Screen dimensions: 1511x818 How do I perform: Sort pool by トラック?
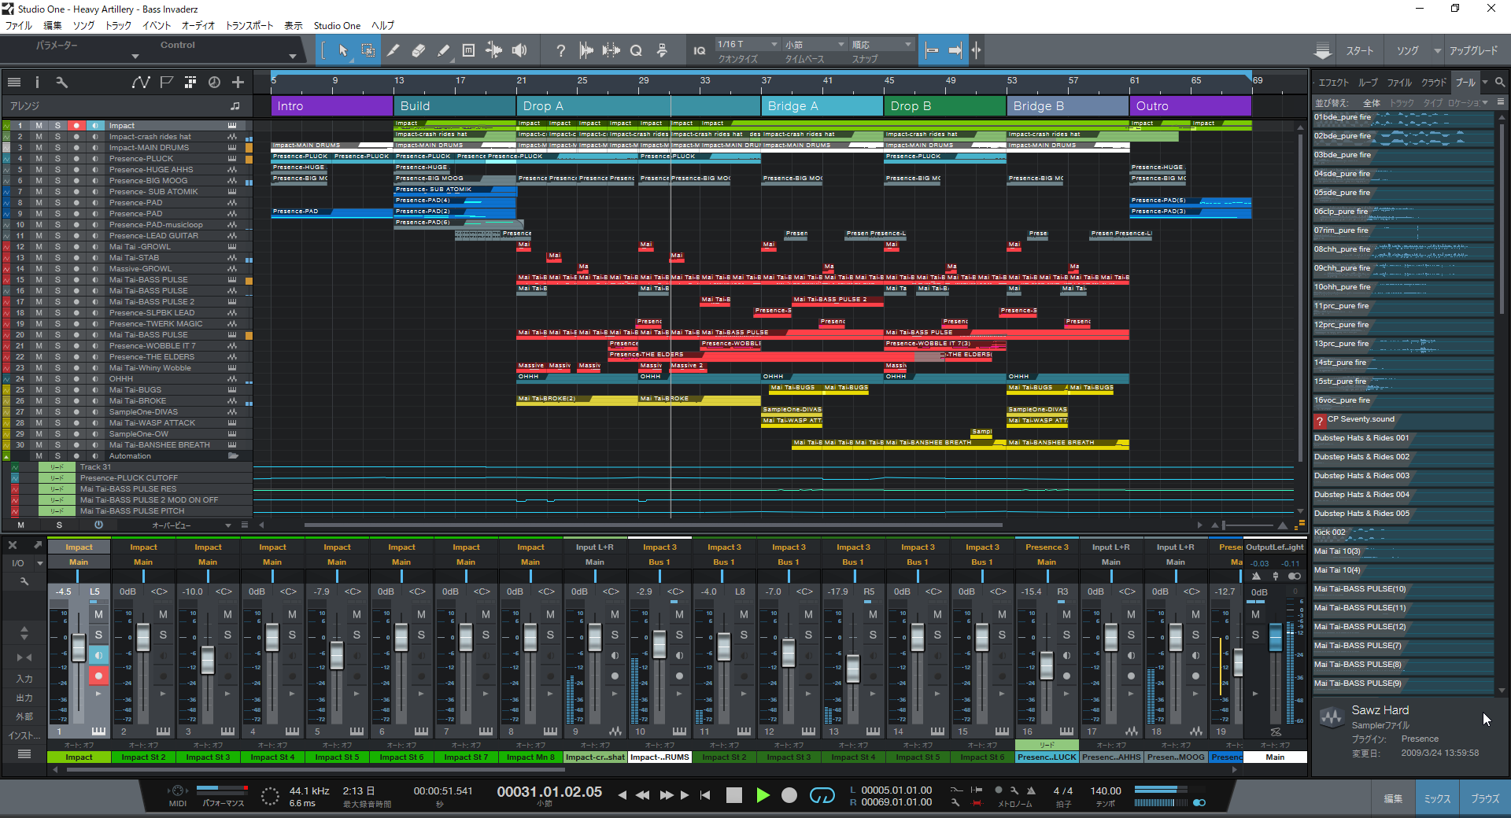pyautogui.click(x=1402, y=103)
